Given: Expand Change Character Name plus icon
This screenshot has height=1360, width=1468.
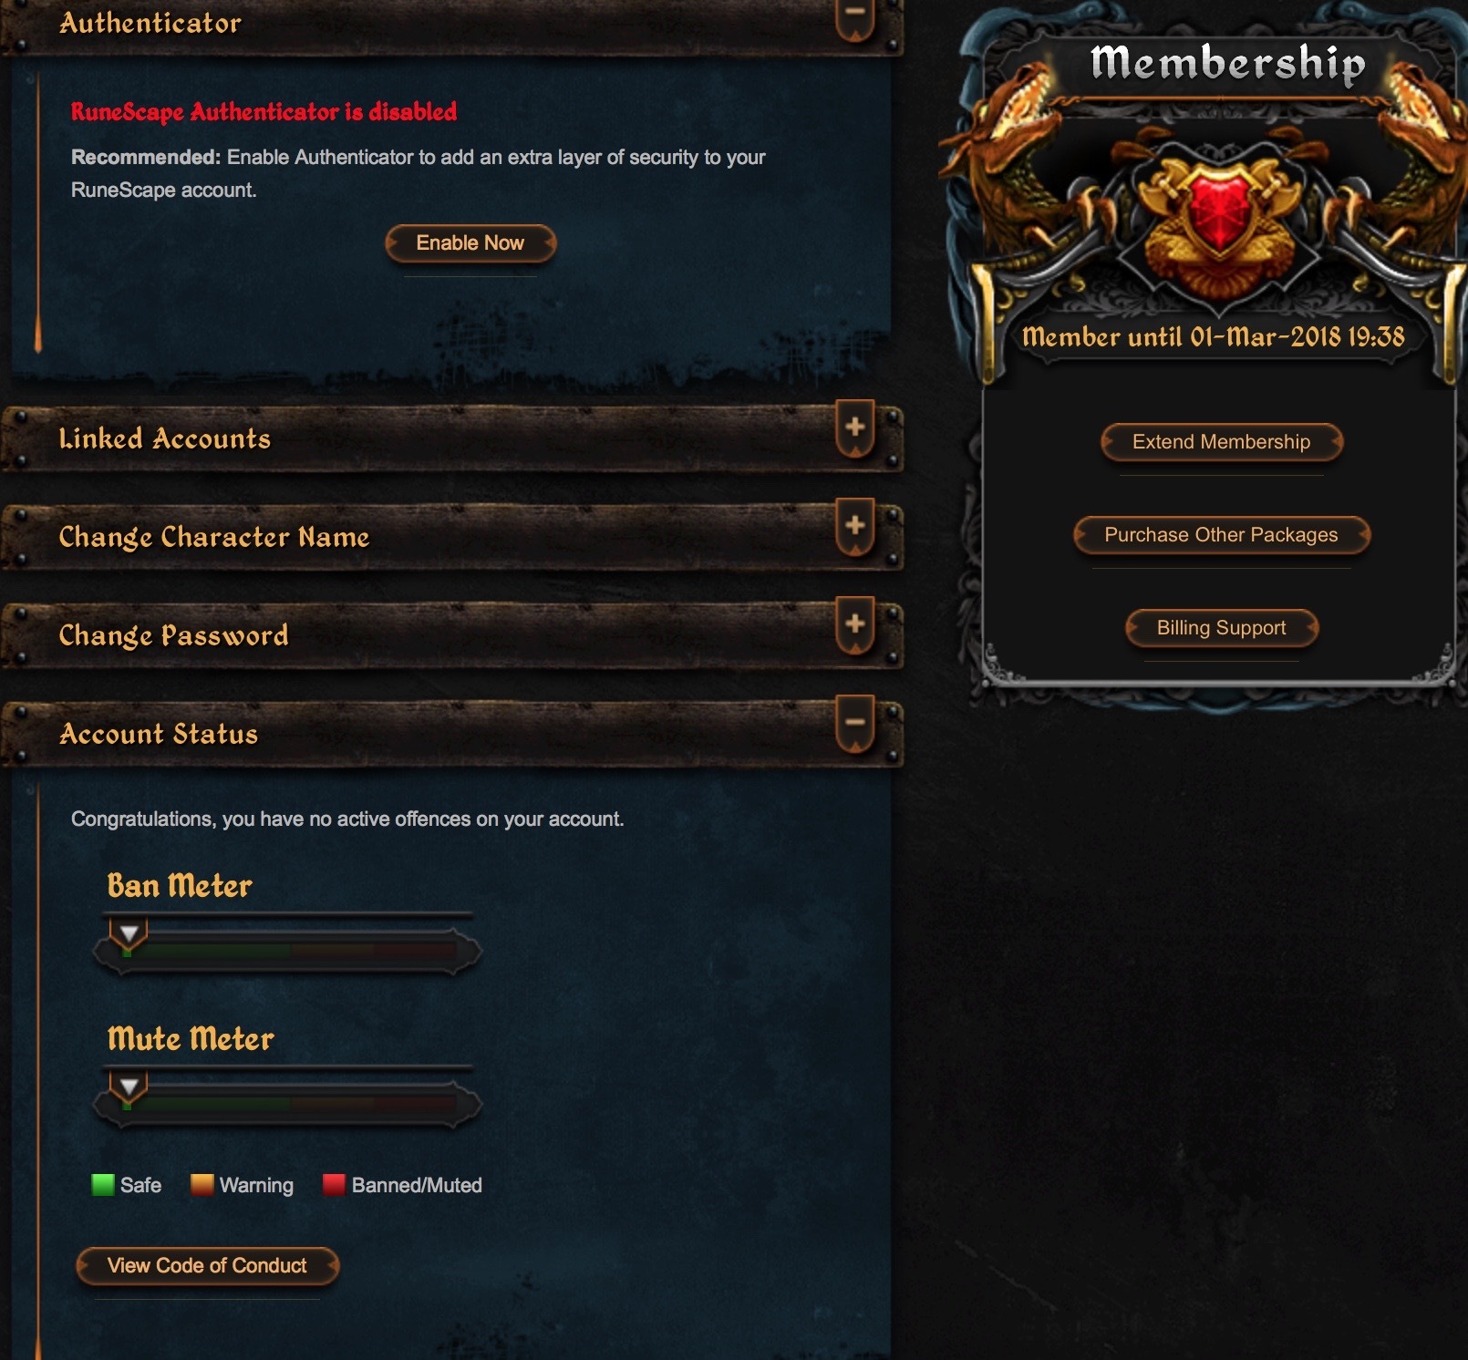Looking at the screenshot, I should coord(854,528).
